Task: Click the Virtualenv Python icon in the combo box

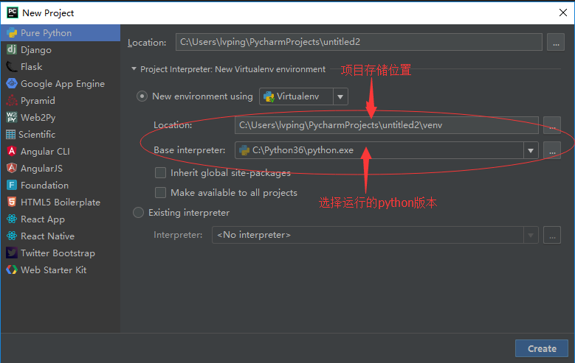Action: click(269, 96)
